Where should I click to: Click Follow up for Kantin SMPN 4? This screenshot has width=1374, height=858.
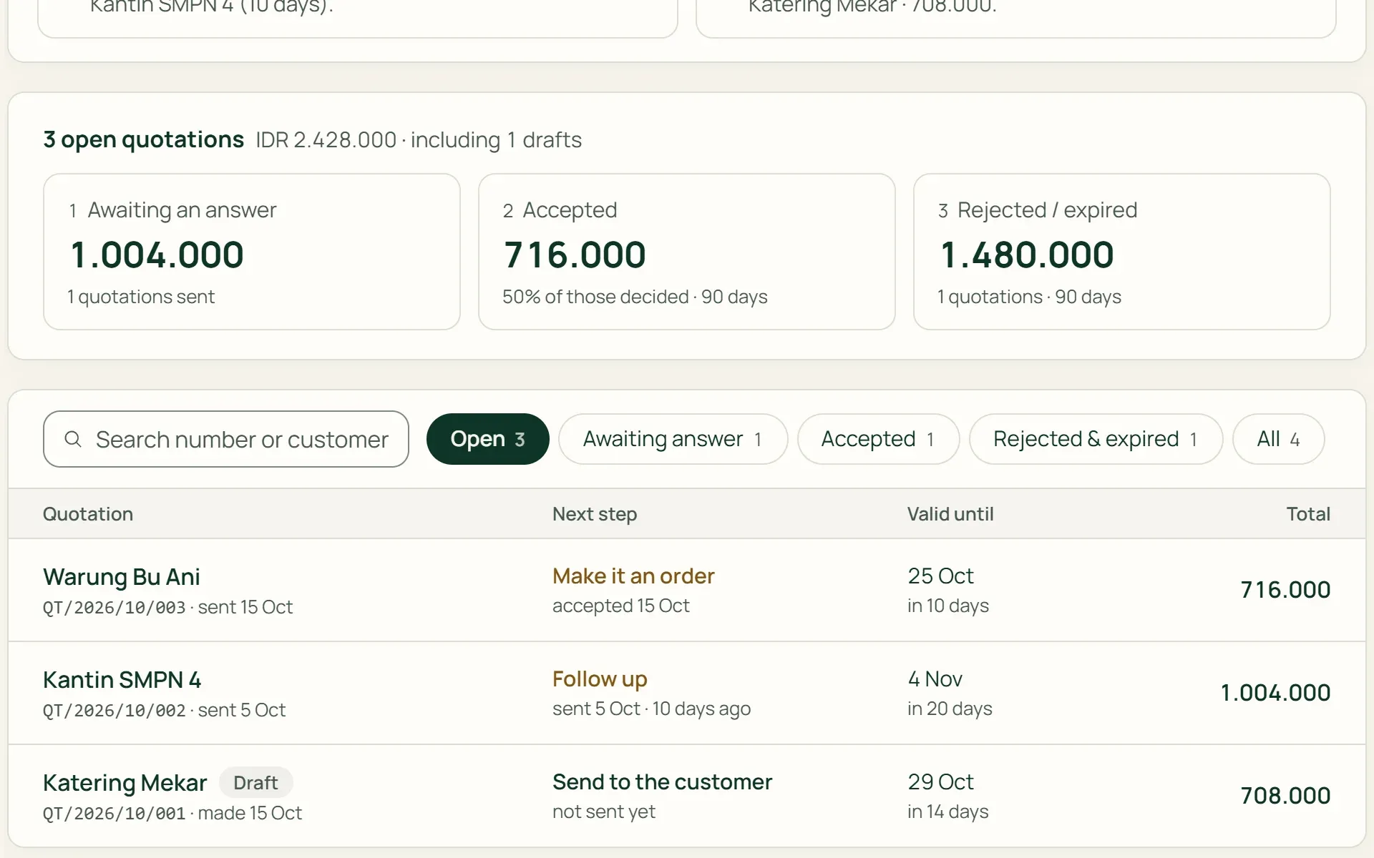pos(600,679)
